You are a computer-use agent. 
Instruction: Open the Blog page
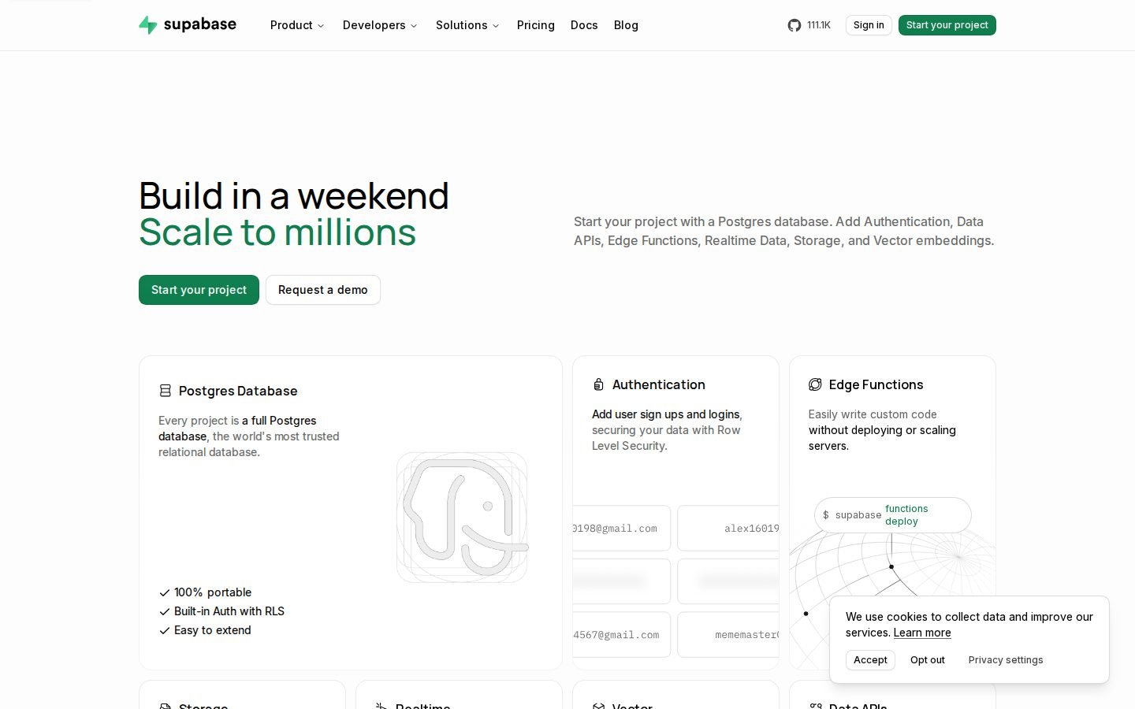(x=626, y=25)
